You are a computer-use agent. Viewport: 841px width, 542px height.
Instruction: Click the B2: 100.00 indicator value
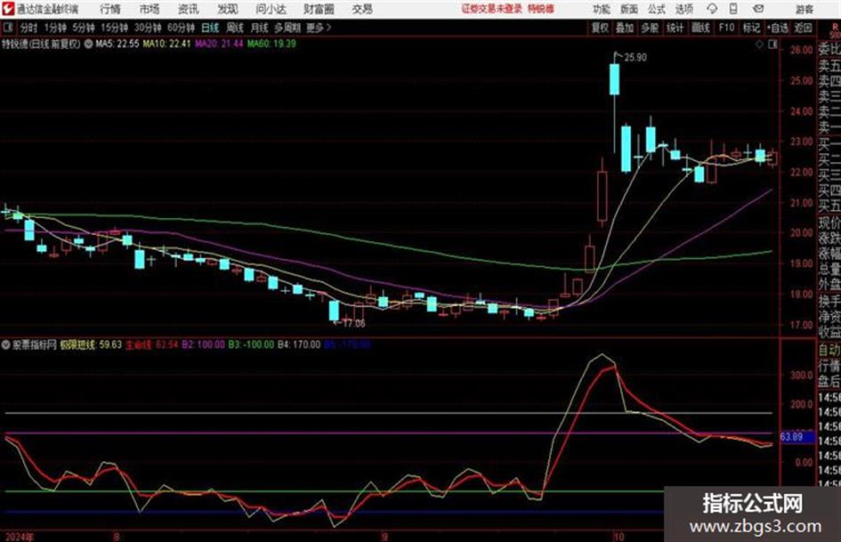203,345
